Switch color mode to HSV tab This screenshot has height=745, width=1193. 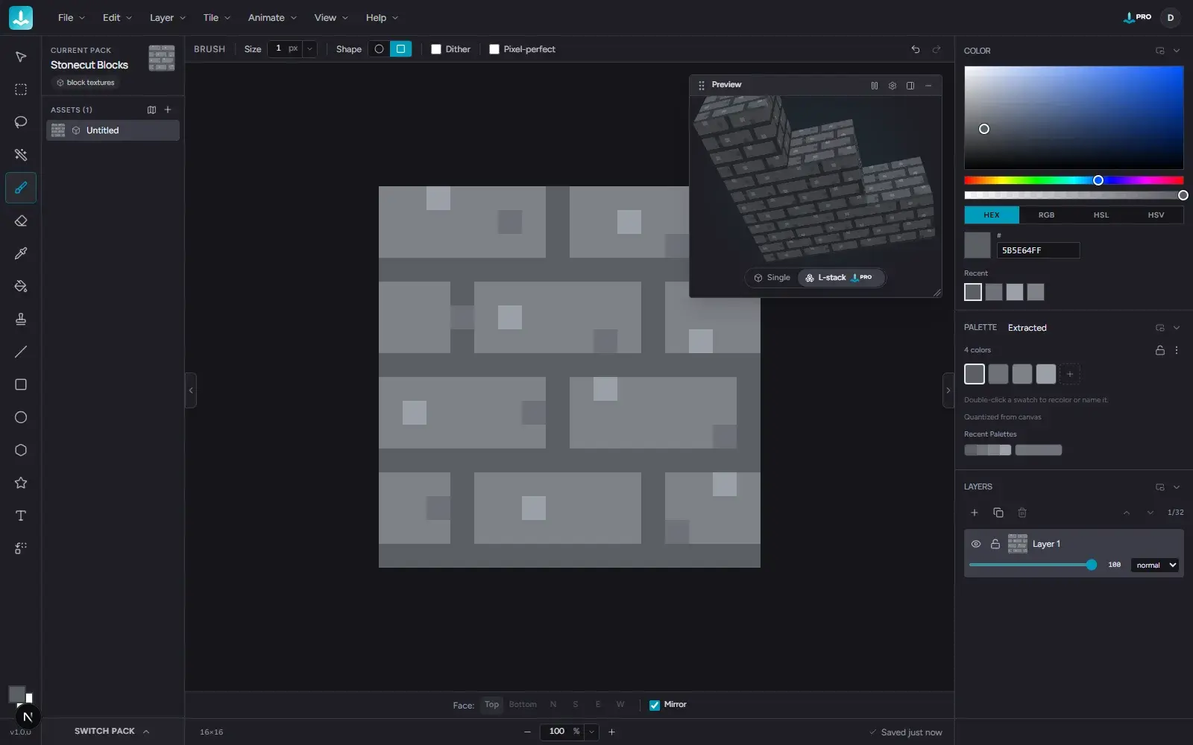[1156, 215]
